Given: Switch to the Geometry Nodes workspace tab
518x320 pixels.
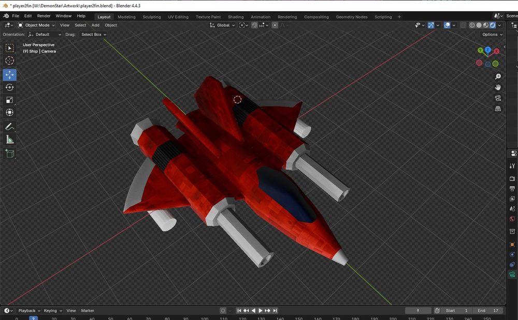Looking at the screenshot, I should click(352, 17).
